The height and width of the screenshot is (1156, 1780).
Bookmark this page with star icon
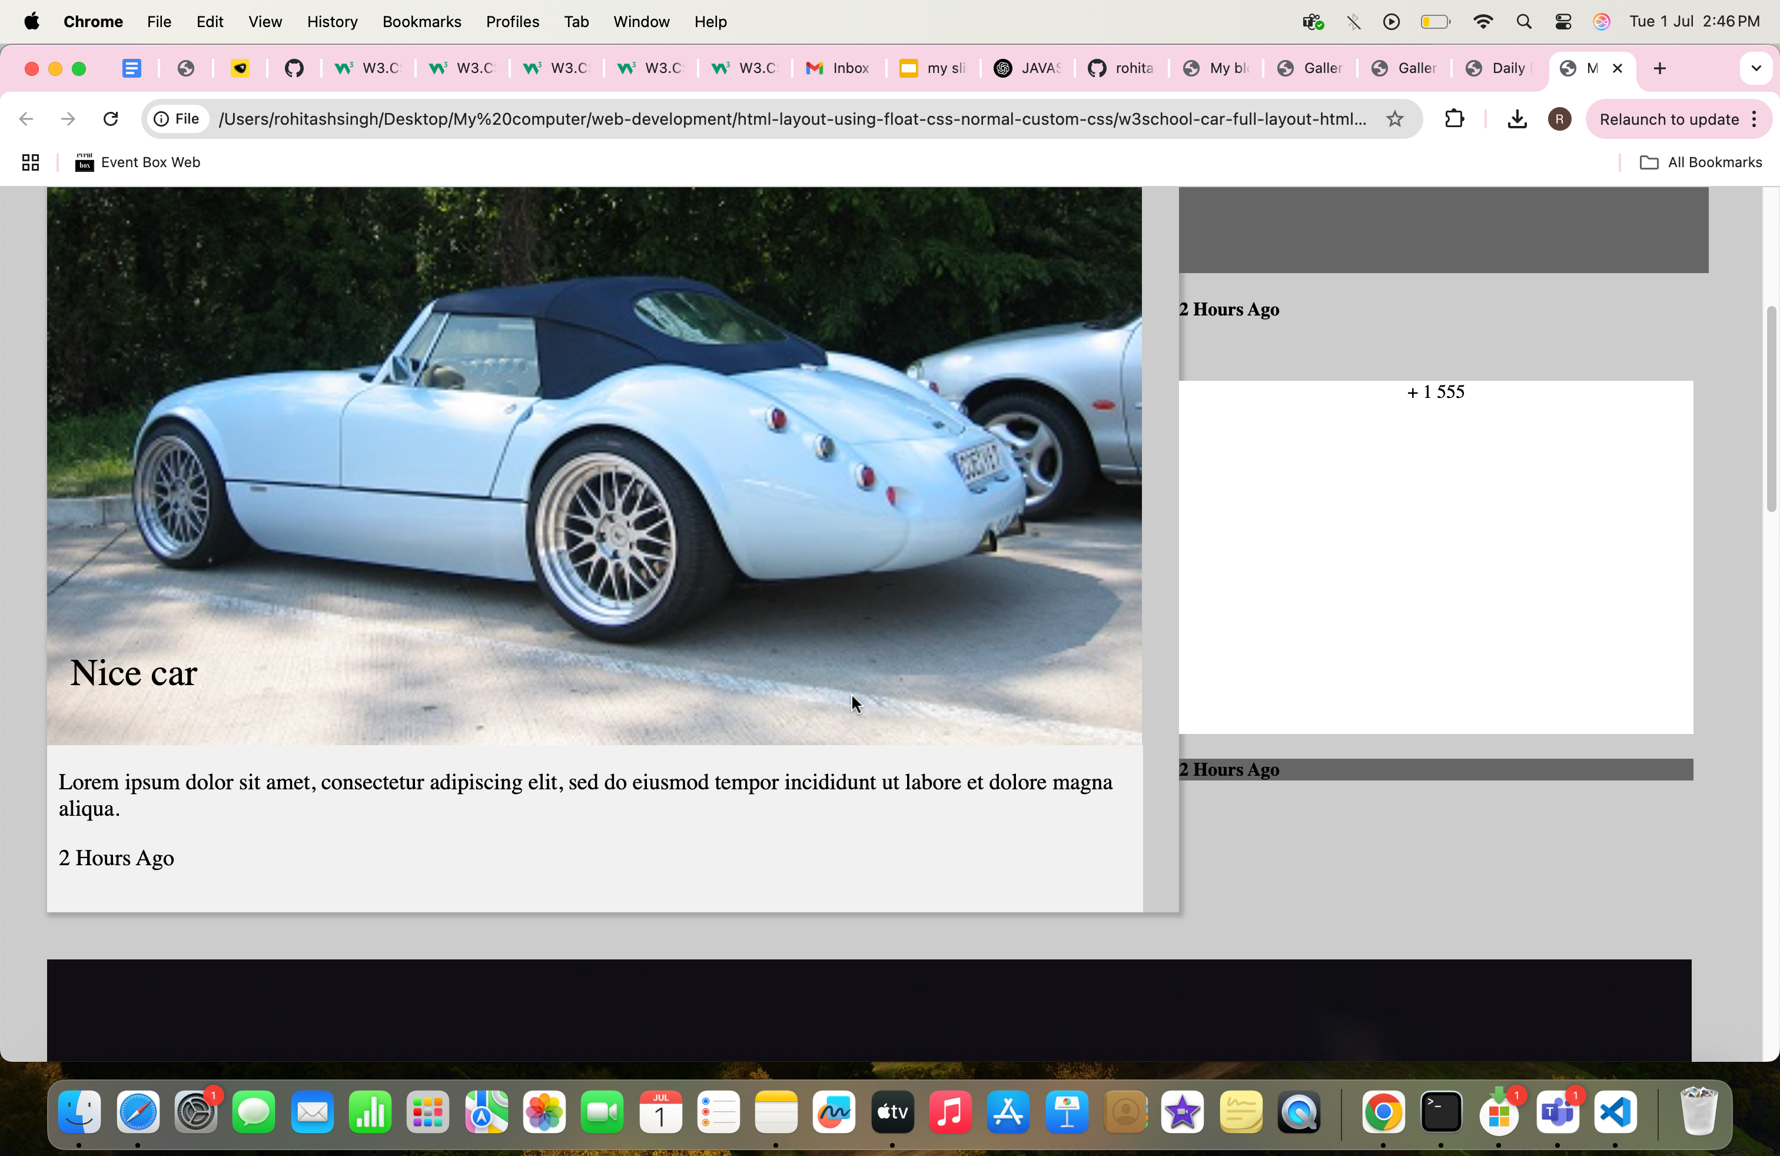click(x=1394, y=119)
